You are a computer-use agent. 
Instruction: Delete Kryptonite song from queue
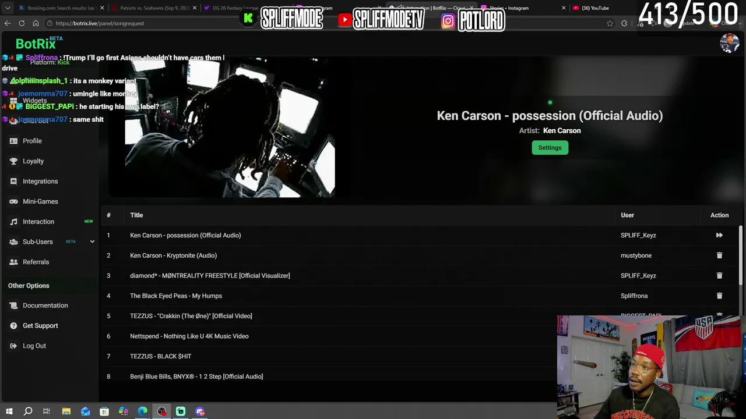[719, 255]
